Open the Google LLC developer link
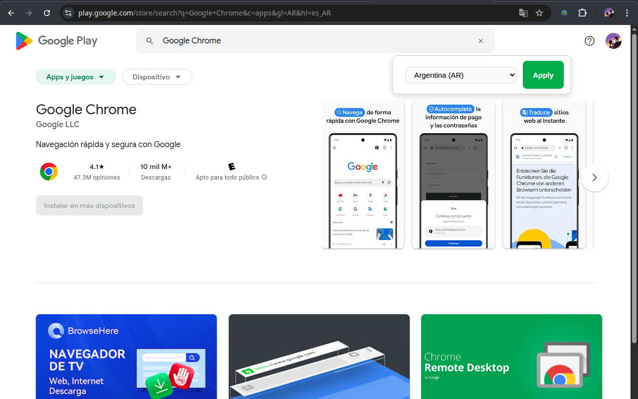The height and width of the screenshot is (399, 638). click(x=58, y=124)
